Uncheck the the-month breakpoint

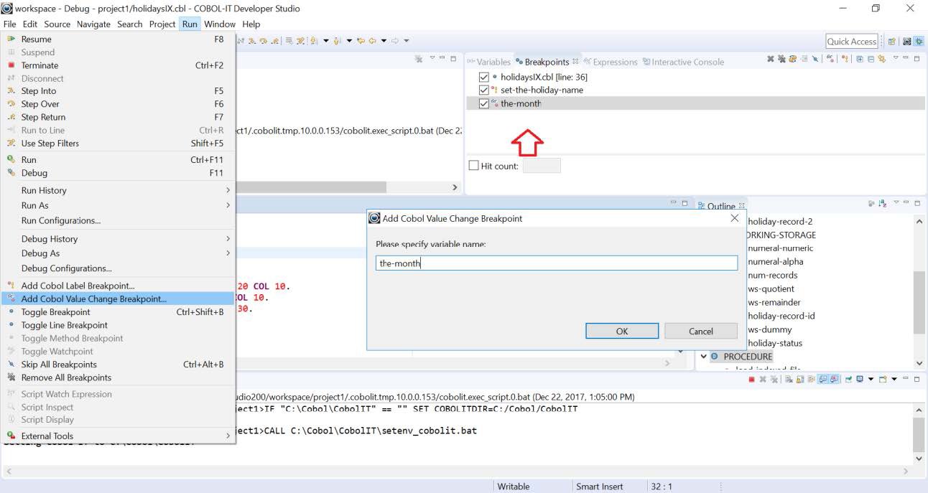(483, 103)
